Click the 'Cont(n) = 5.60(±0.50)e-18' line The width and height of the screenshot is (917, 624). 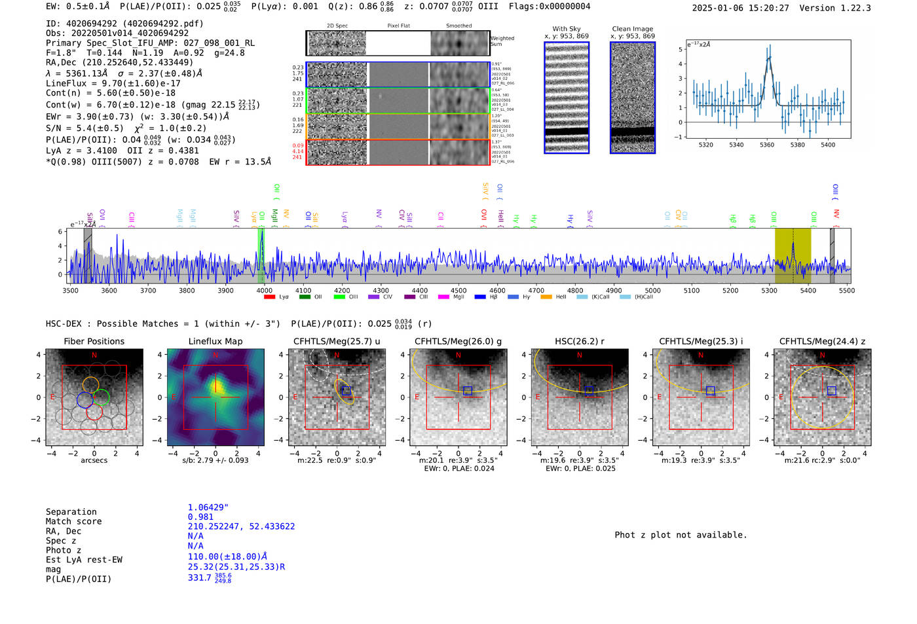coord(111,93)
